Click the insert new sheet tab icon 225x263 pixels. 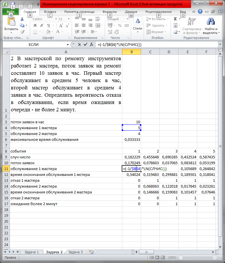pos(91,252)
